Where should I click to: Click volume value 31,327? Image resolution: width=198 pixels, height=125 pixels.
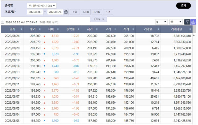click(x=155, y=84)
